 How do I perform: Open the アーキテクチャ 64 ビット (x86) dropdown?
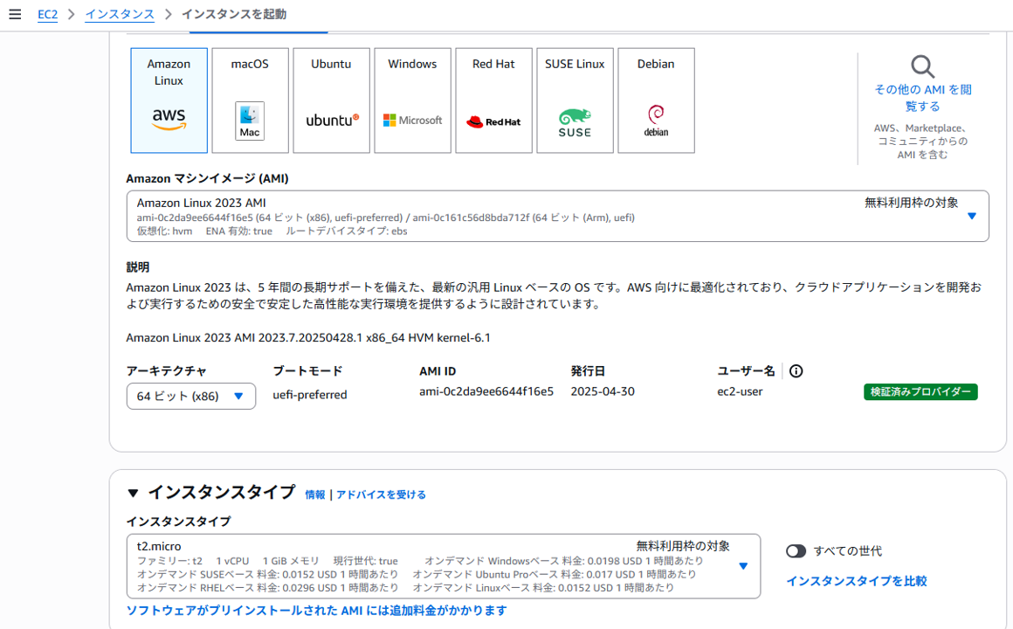click(191, 397)
